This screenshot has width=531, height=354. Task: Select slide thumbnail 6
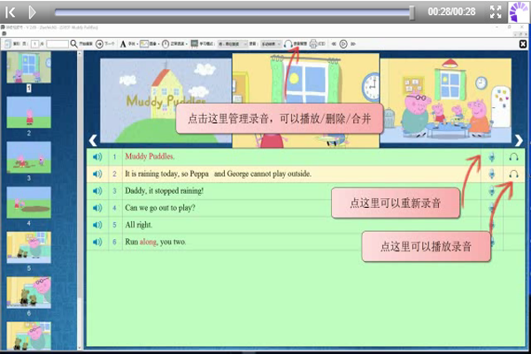pyautogui.click(x=29, y=292)
